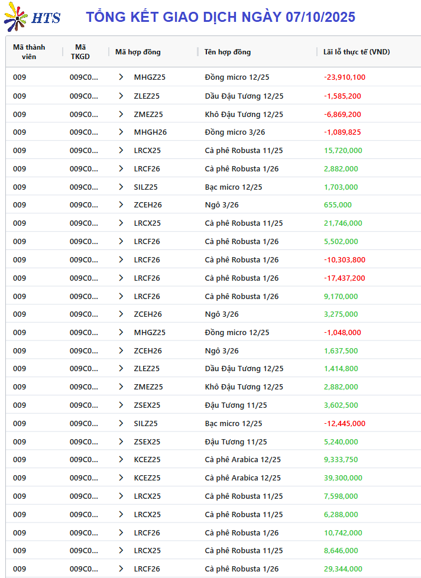Click the page title with date 07/10/2025
This screenshot has width=421, height=578.
[x=221, y=17]
